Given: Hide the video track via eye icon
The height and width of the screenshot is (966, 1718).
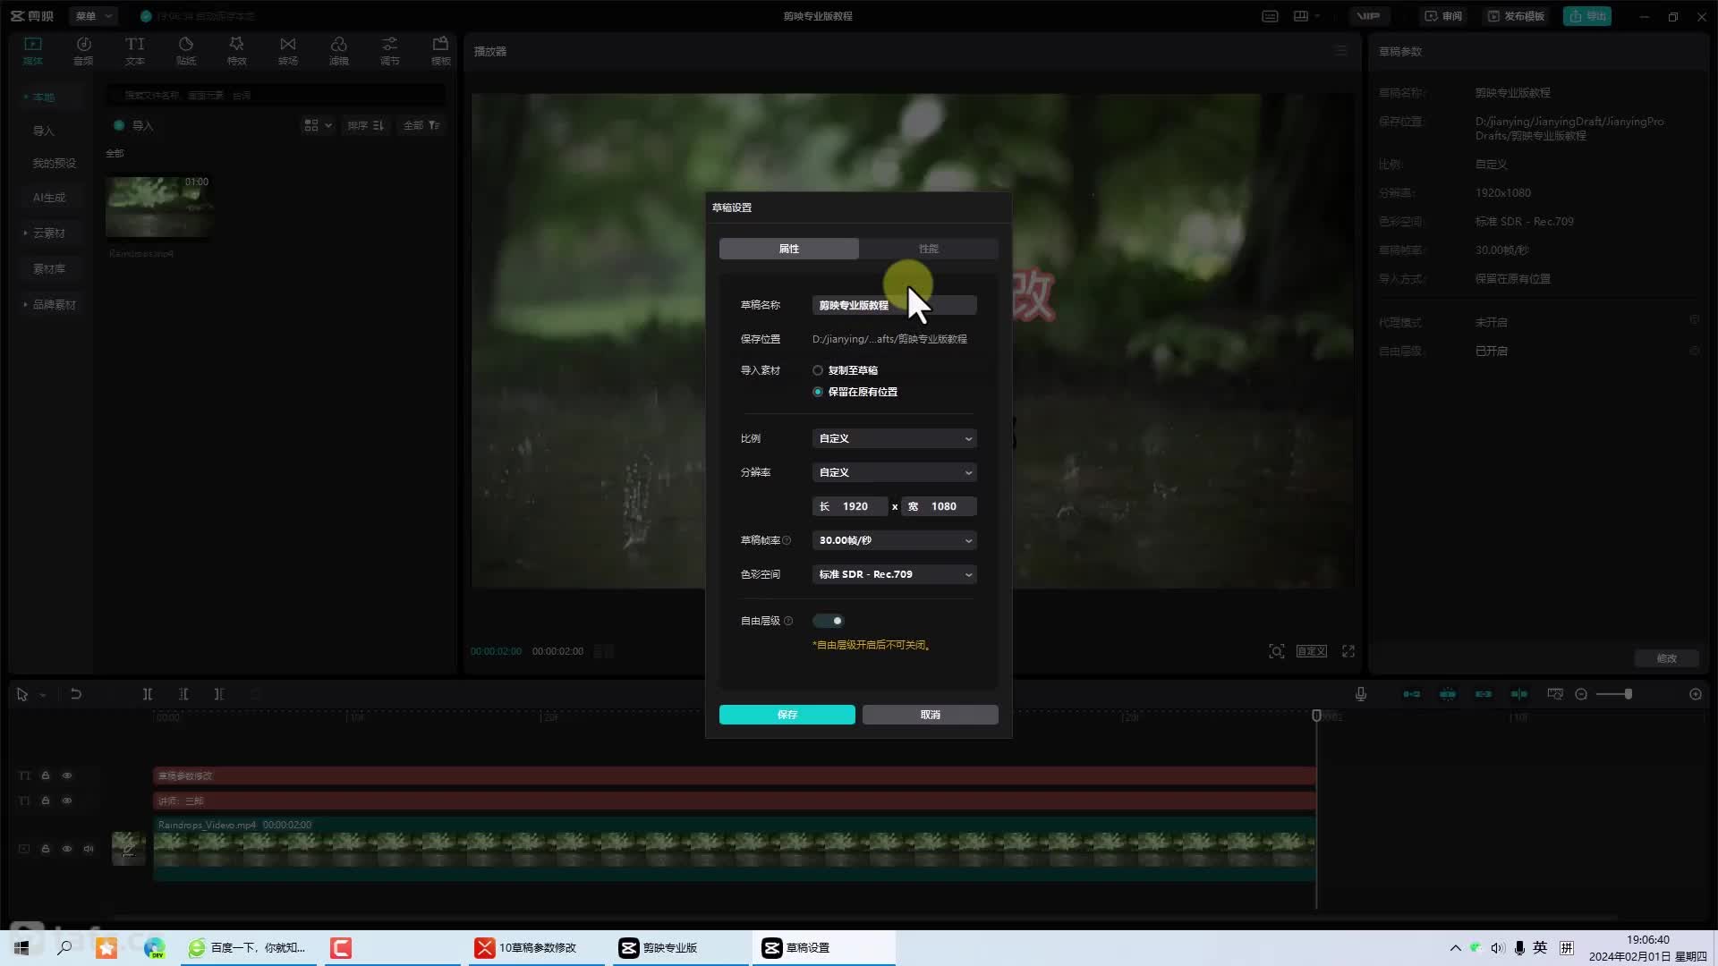Looking at the screenshot, I should (67, 849).
